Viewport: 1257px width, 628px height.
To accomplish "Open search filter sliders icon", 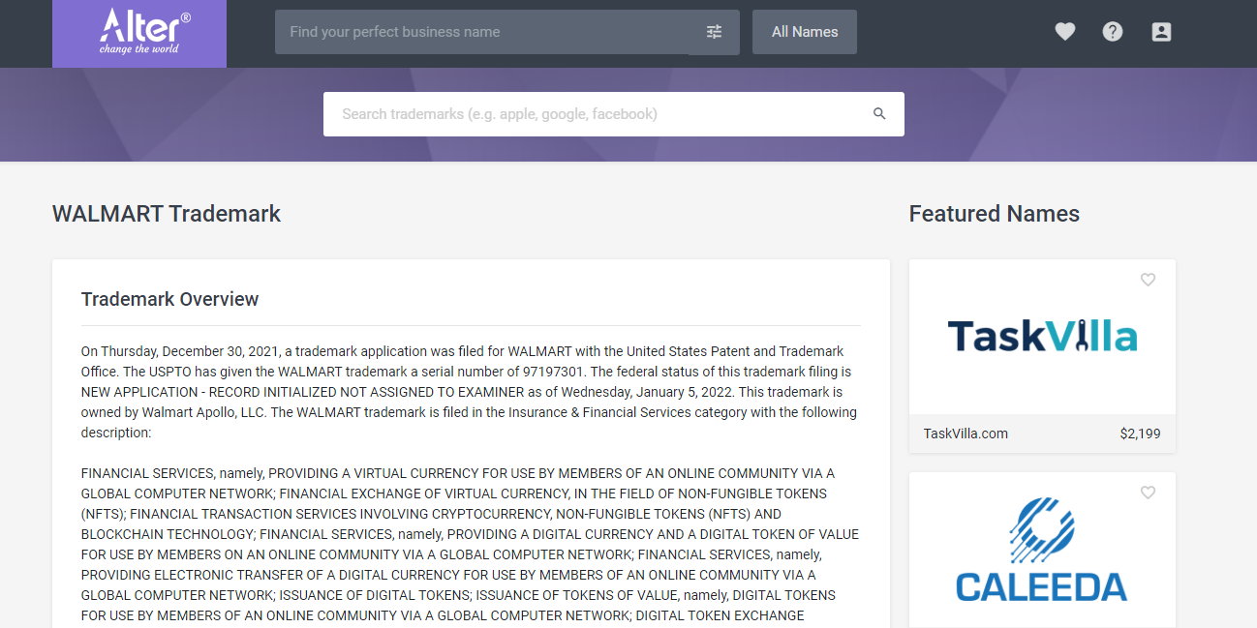I will (714, 32).
